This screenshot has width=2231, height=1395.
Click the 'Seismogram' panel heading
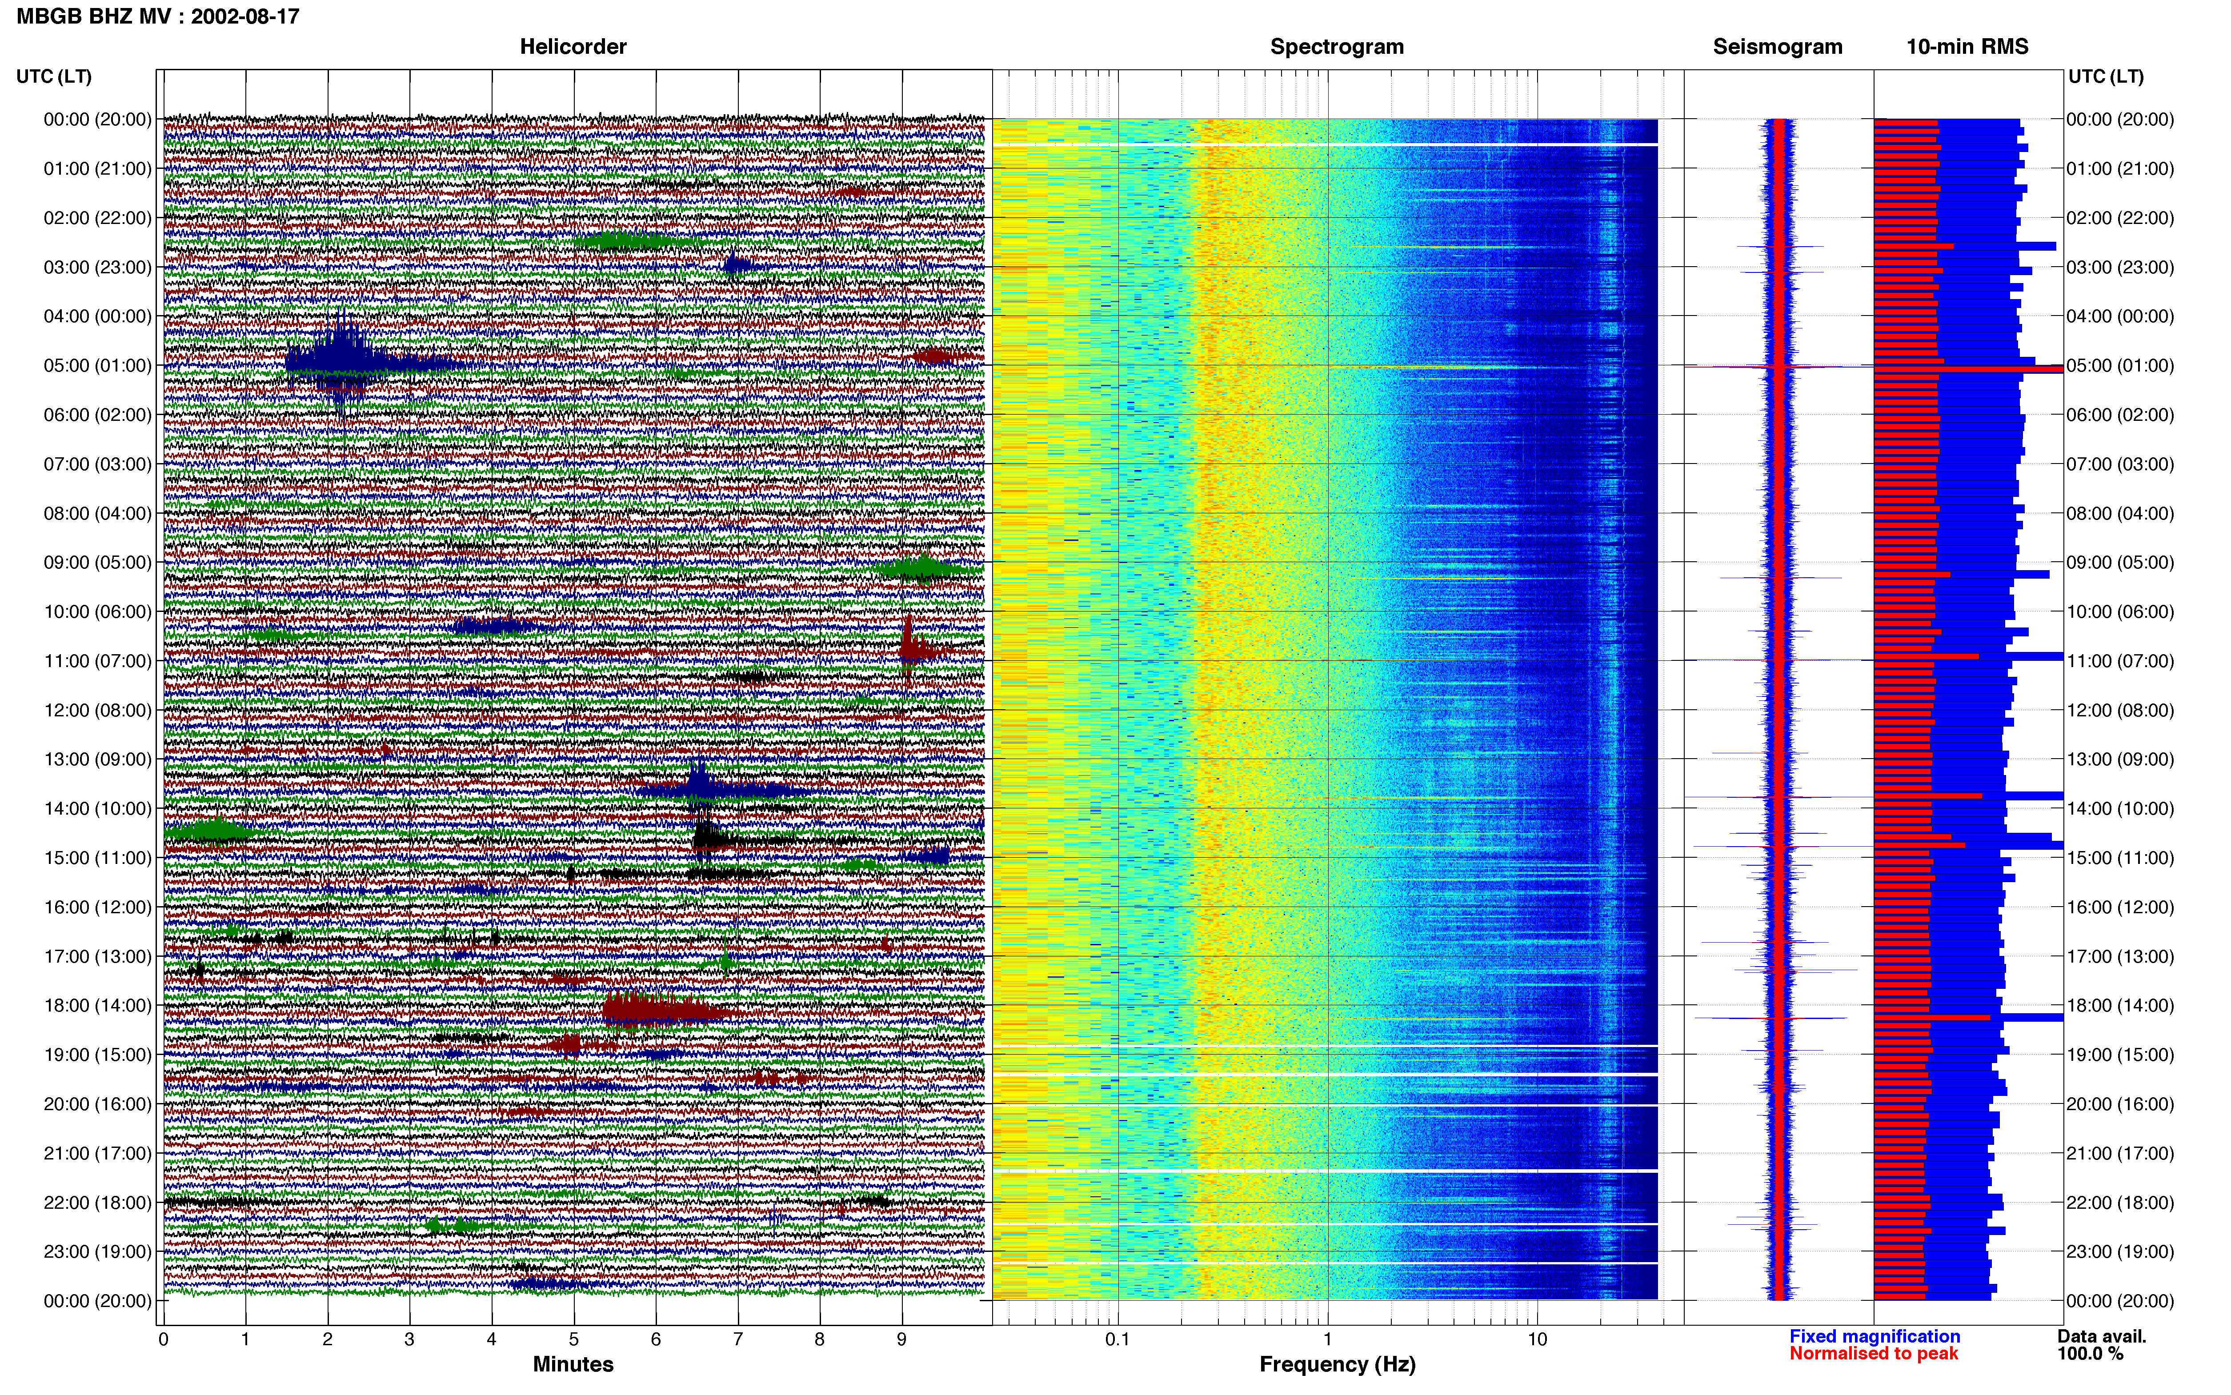[x=1778, y=46]
